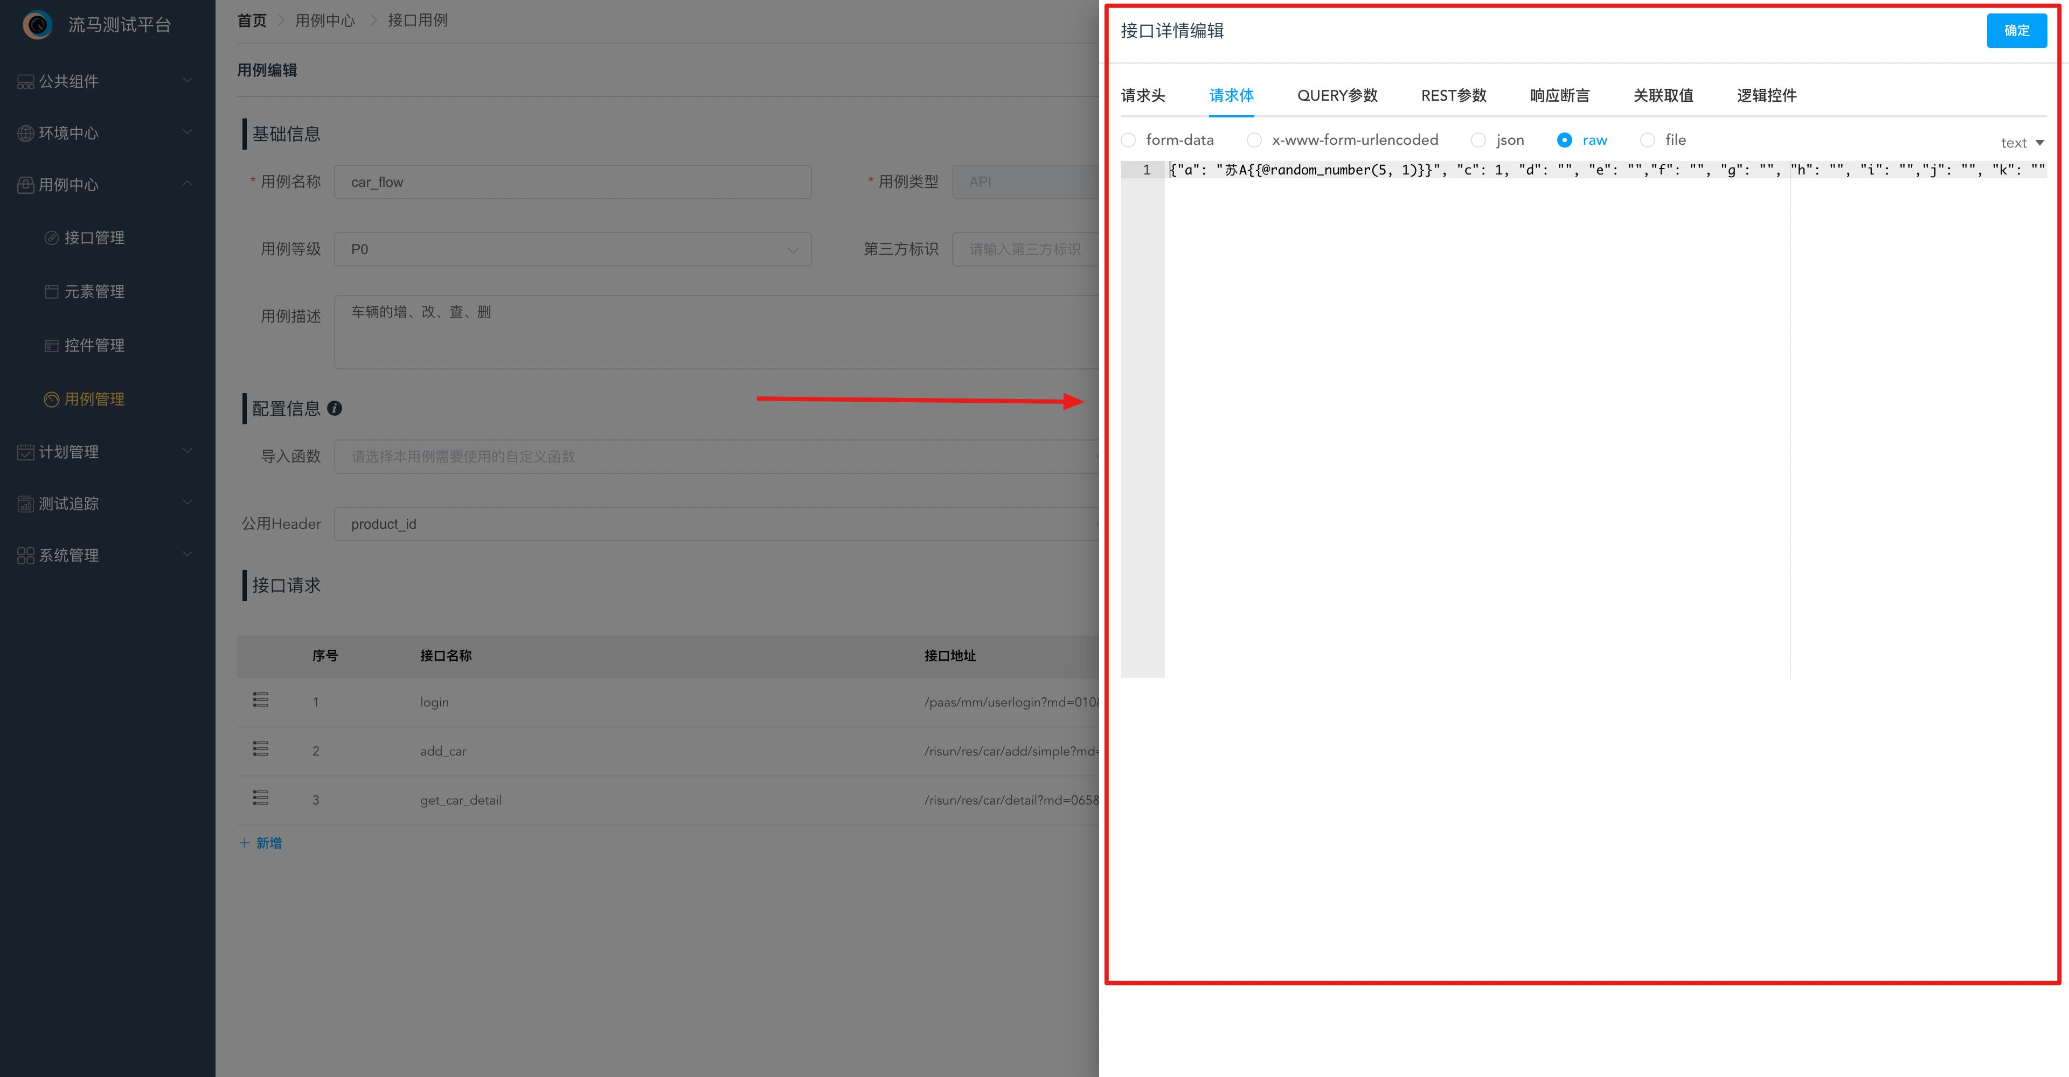Click the 配置信息 info icon
This screenshot has height=1077, width=2069.
tap(335, 409)
